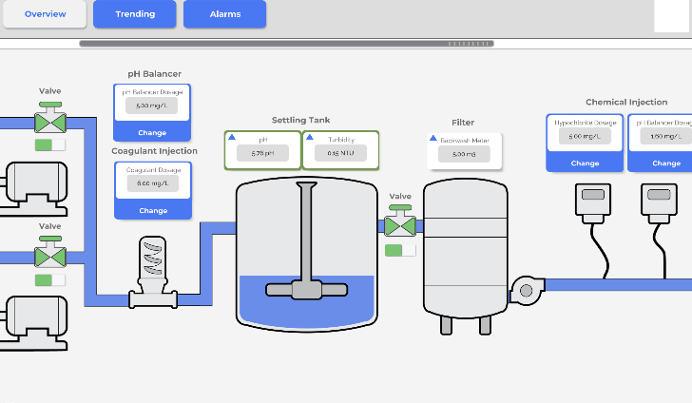
Task: Select the Hypochlorite dosing injector unit
Action: (x=593, y=200)
